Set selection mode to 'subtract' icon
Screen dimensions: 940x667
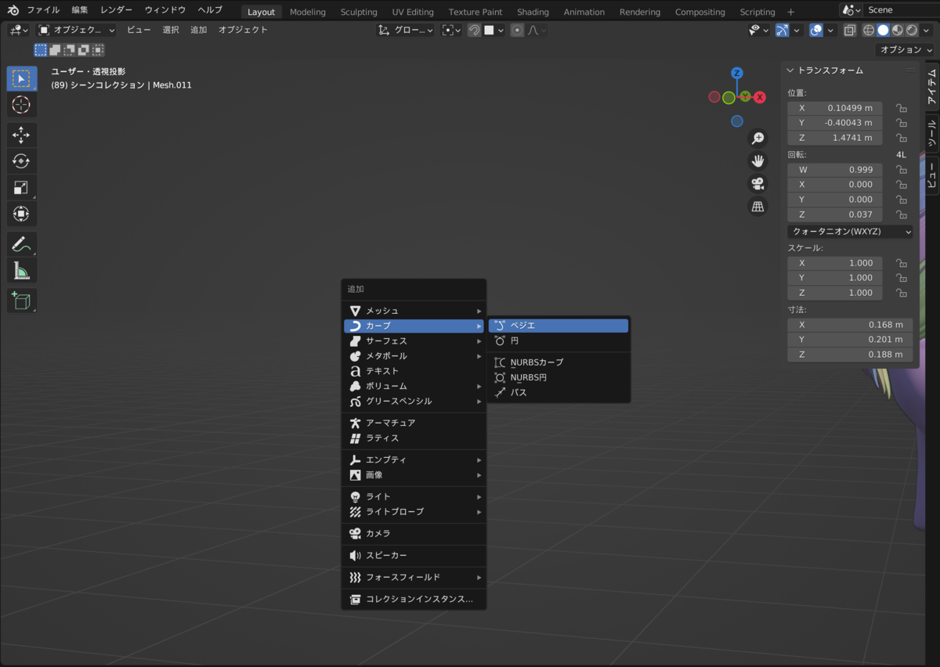(69, 50)
